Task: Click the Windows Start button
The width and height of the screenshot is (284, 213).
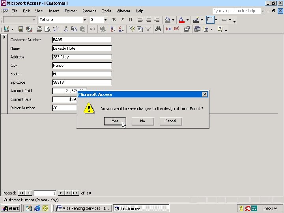Action: click(x=10, y=209)
